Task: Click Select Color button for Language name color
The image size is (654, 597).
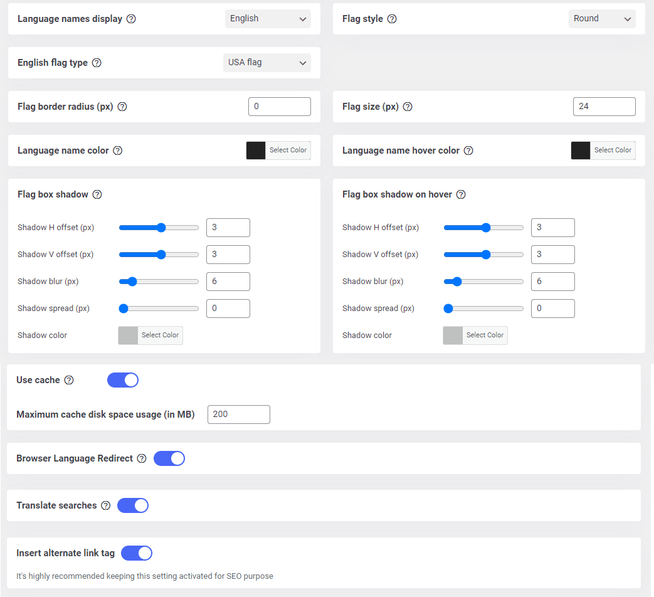Action: point(288,150)
